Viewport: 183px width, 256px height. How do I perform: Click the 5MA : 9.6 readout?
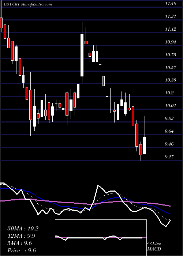click(x=20, y=243)
